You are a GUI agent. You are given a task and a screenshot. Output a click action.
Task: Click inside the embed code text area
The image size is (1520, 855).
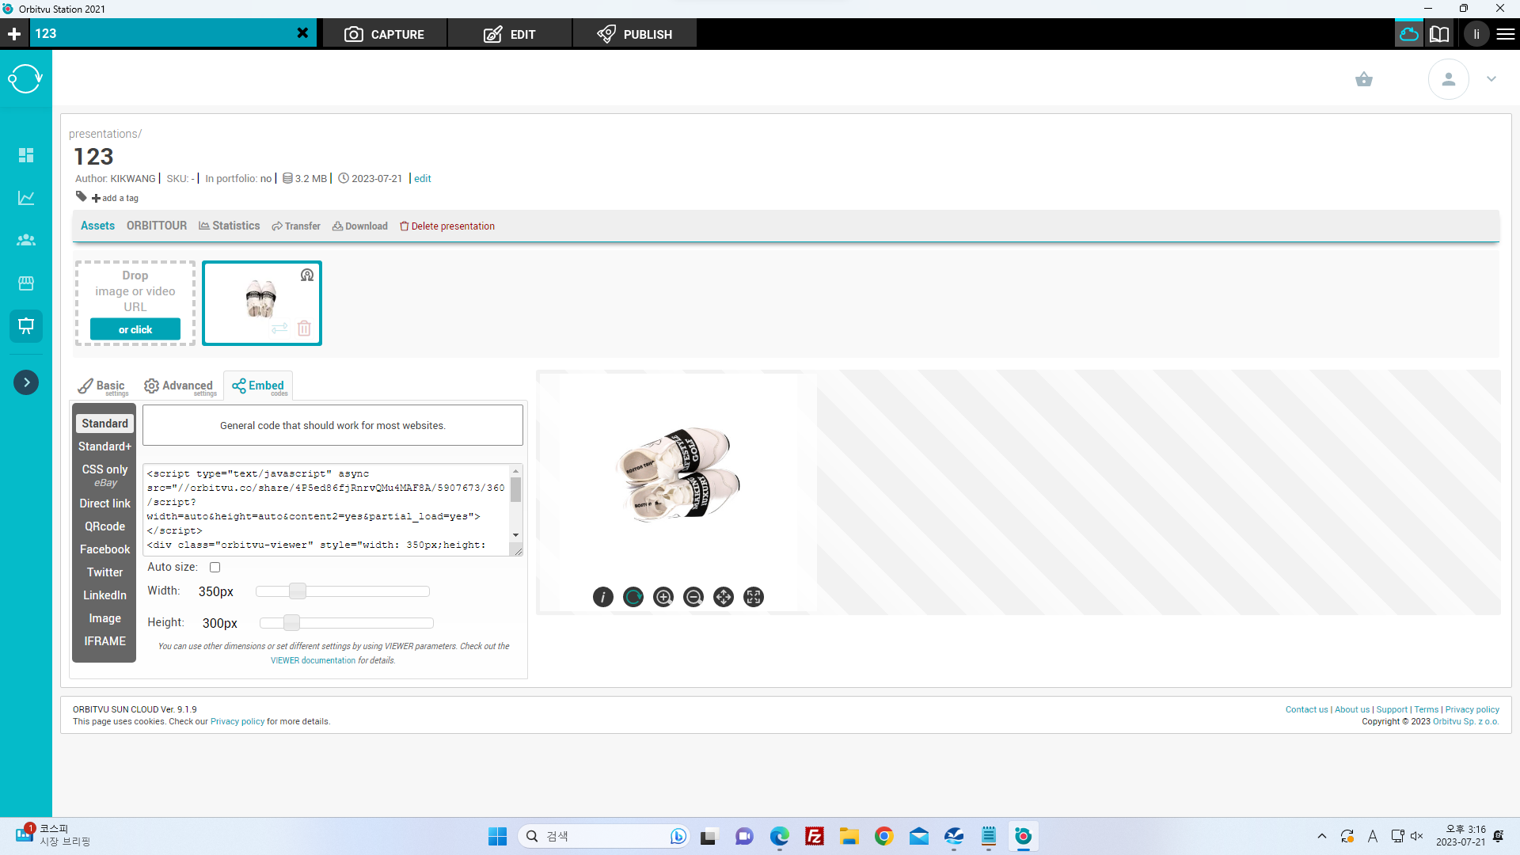(326, 509)
